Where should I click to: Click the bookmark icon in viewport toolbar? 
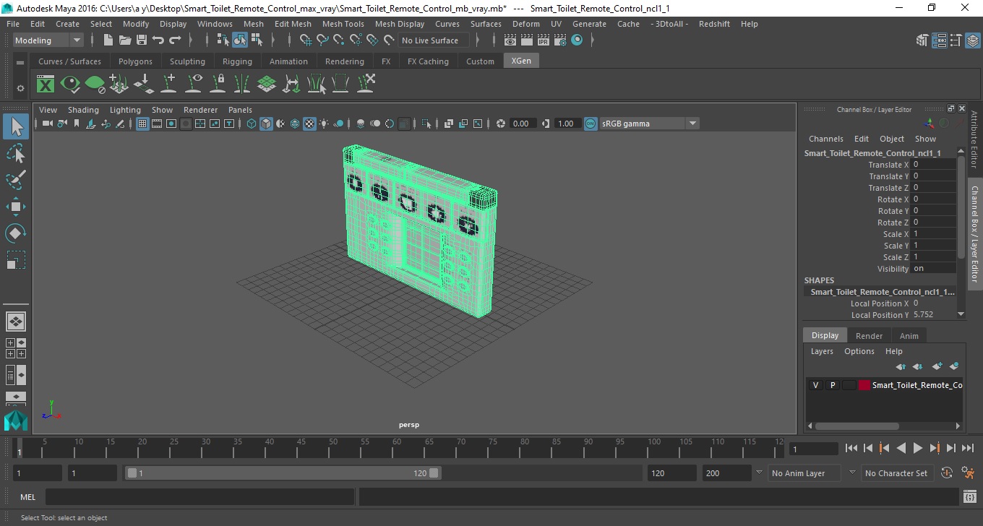click(77, 124)
